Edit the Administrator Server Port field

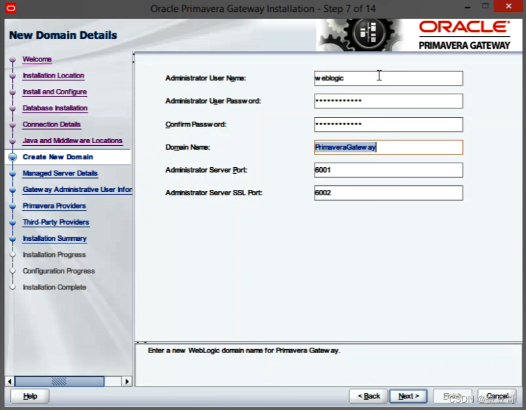(x=388, y=170)
